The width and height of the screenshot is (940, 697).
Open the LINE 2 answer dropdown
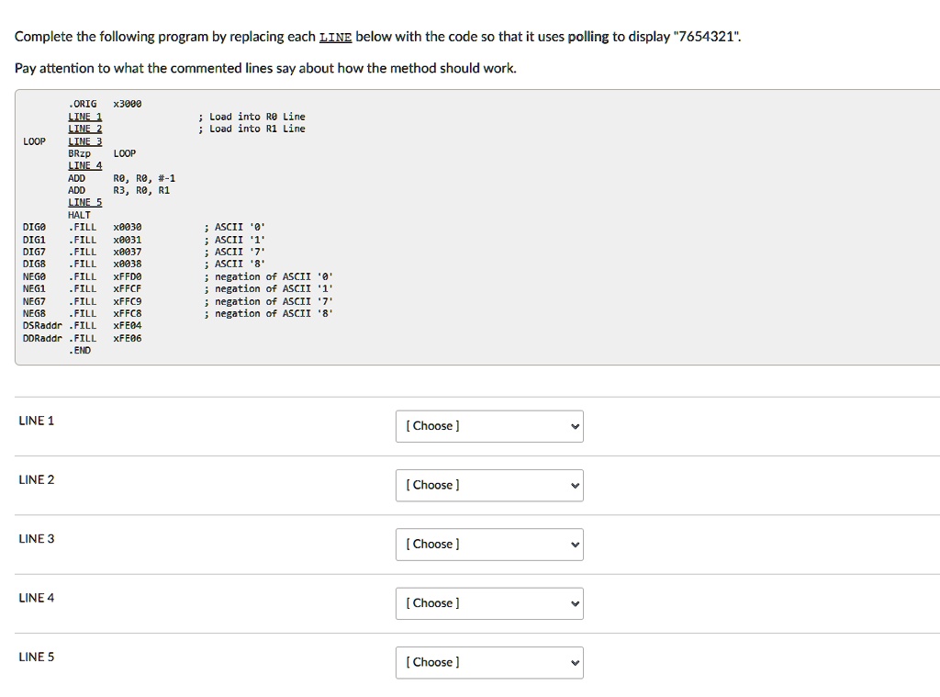pyautogui.click(x=488, y=485)
